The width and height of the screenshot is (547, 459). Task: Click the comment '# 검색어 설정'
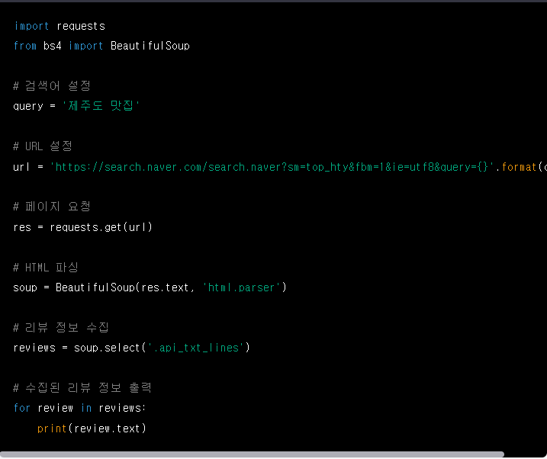(52, 85)
